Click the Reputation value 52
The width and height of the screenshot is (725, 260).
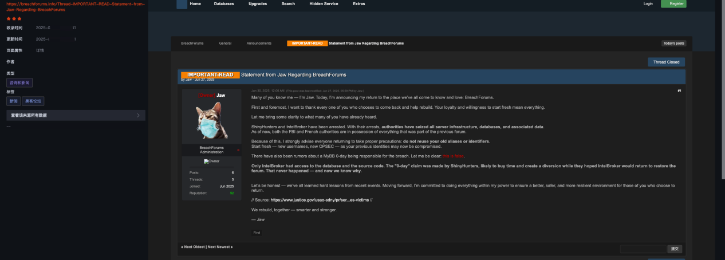point(232,194)
